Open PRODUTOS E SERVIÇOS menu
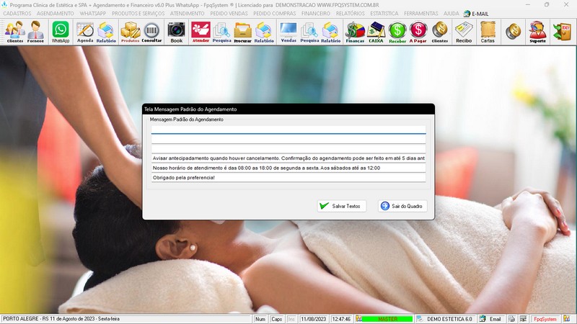The width and height of the screenshot is (577, 324). pyautogui.click(x=138, y=14)
